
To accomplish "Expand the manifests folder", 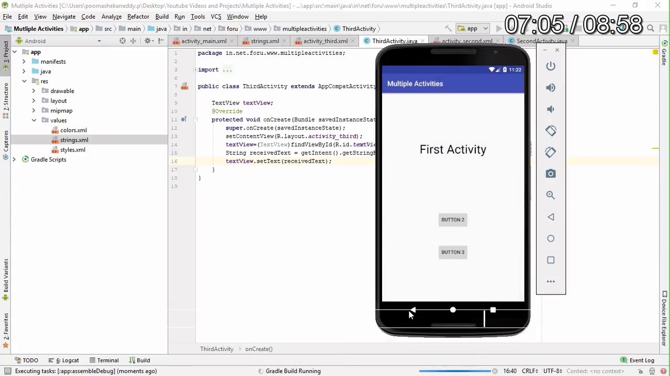I will click(x=24, y=62).
